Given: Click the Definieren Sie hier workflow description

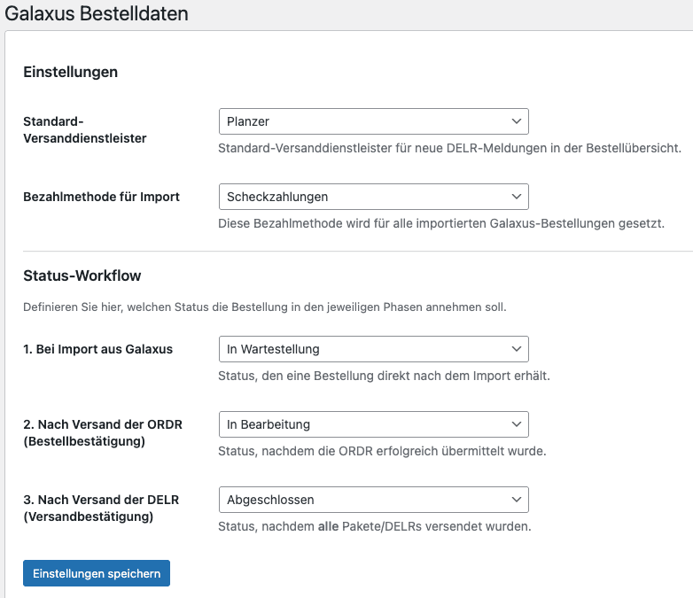Looking at the screenshot, I should 265,307.
